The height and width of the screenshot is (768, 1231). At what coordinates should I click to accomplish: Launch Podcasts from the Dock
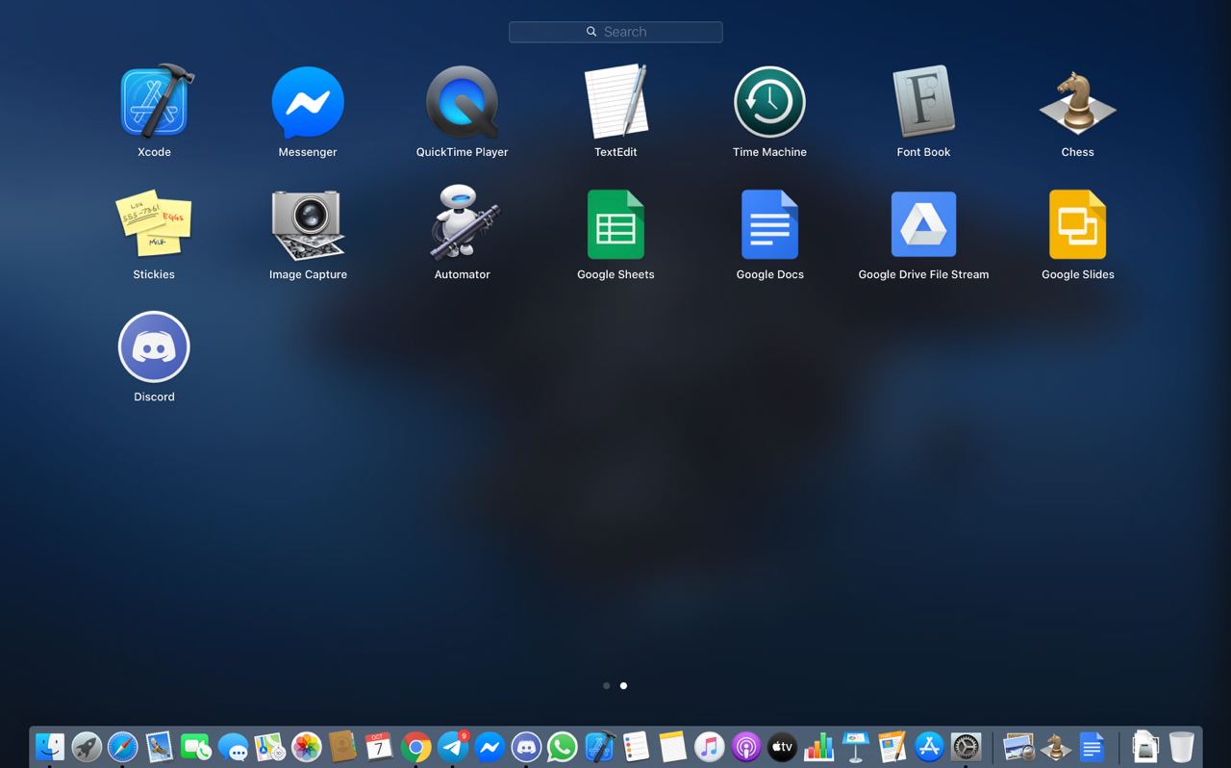point(745,747)
